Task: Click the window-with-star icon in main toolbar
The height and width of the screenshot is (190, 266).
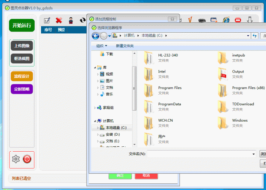Action: point(214,20)
